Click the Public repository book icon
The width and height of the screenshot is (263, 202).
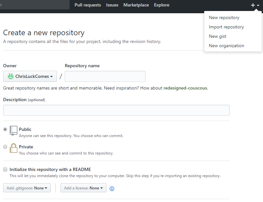[x=13, y=131]
